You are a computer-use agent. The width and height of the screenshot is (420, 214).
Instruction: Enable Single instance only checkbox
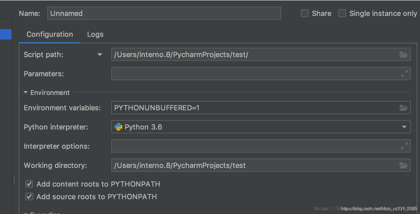(342, 13)
